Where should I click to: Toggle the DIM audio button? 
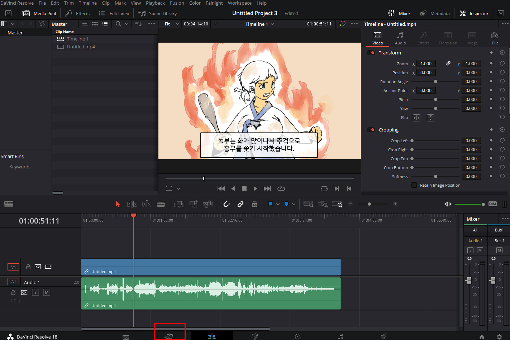pos(493,204)
